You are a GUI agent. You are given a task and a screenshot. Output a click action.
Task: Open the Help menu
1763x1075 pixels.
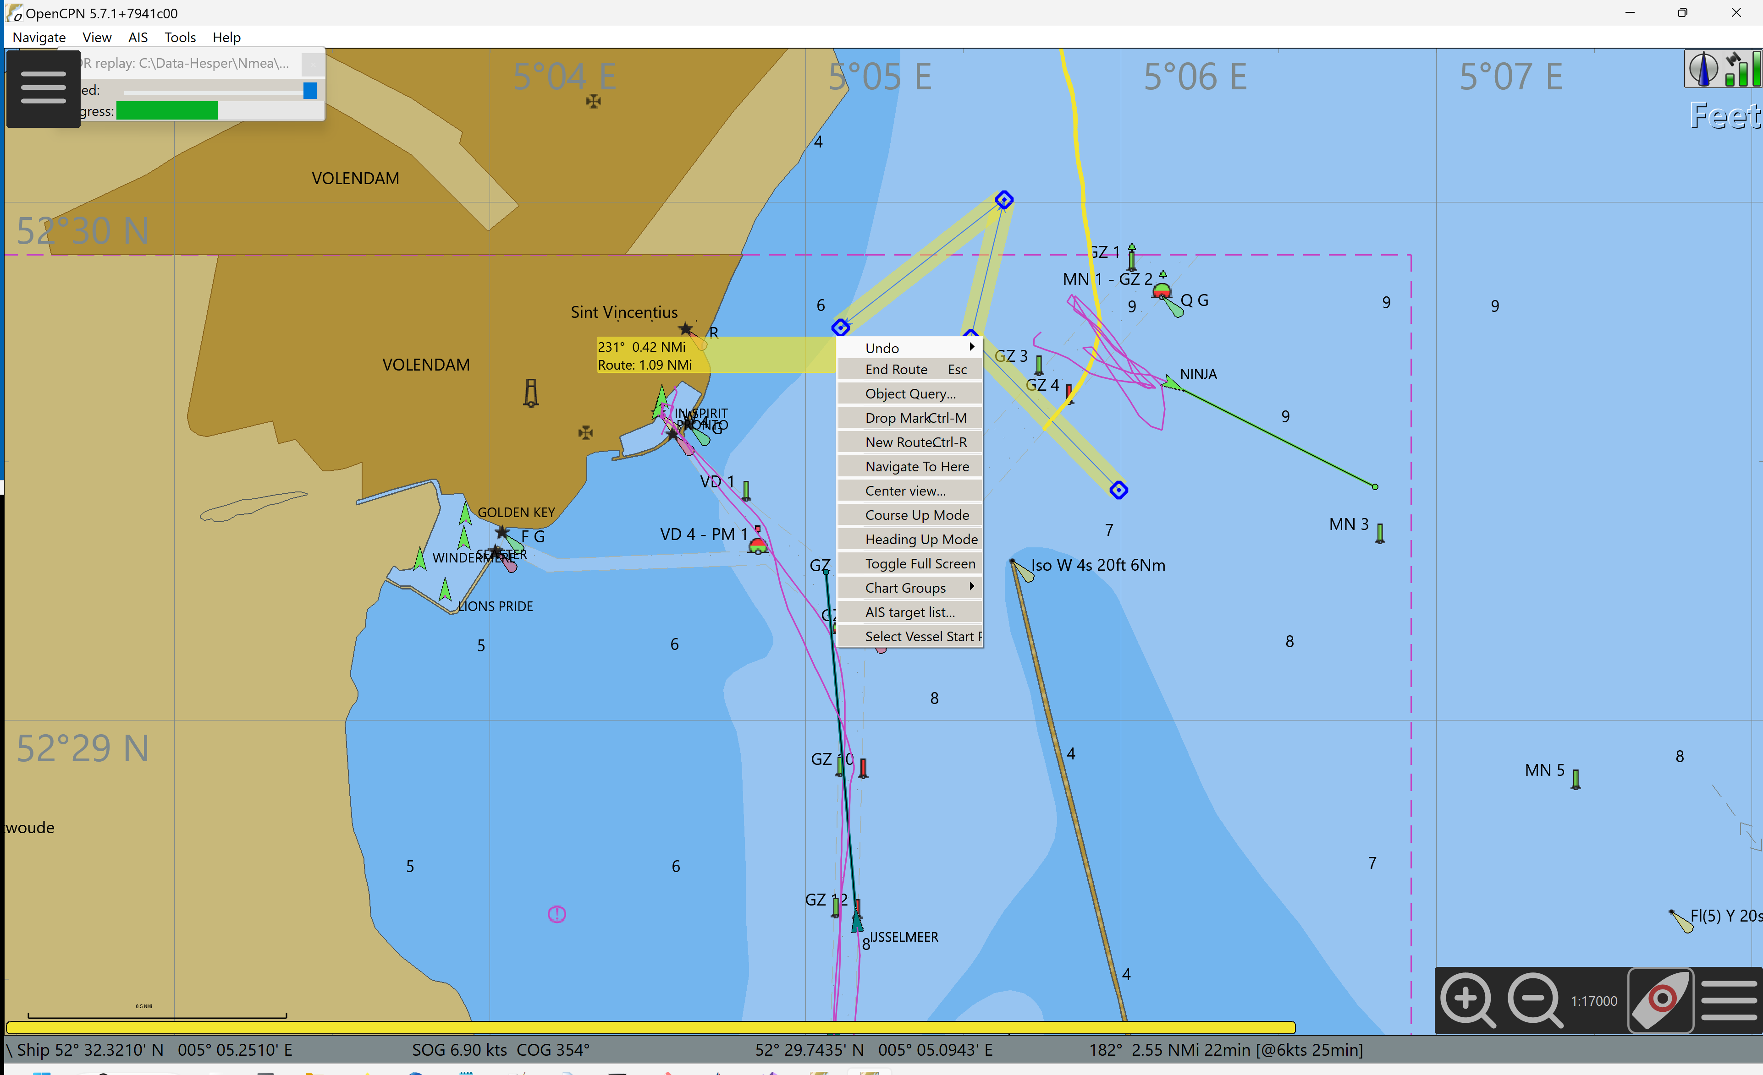pyautogui.click(x=226, y=37)
